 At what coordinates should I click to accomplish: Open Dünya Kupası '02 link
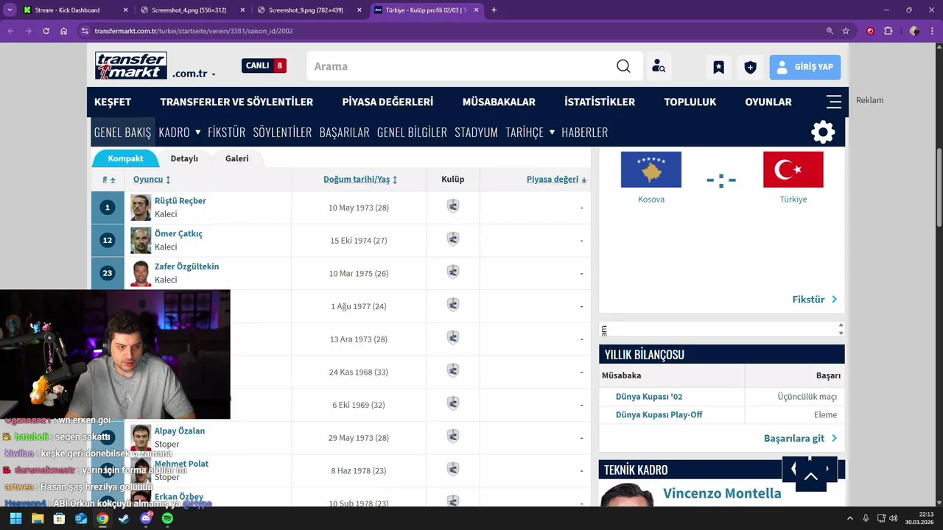[649, 397]
